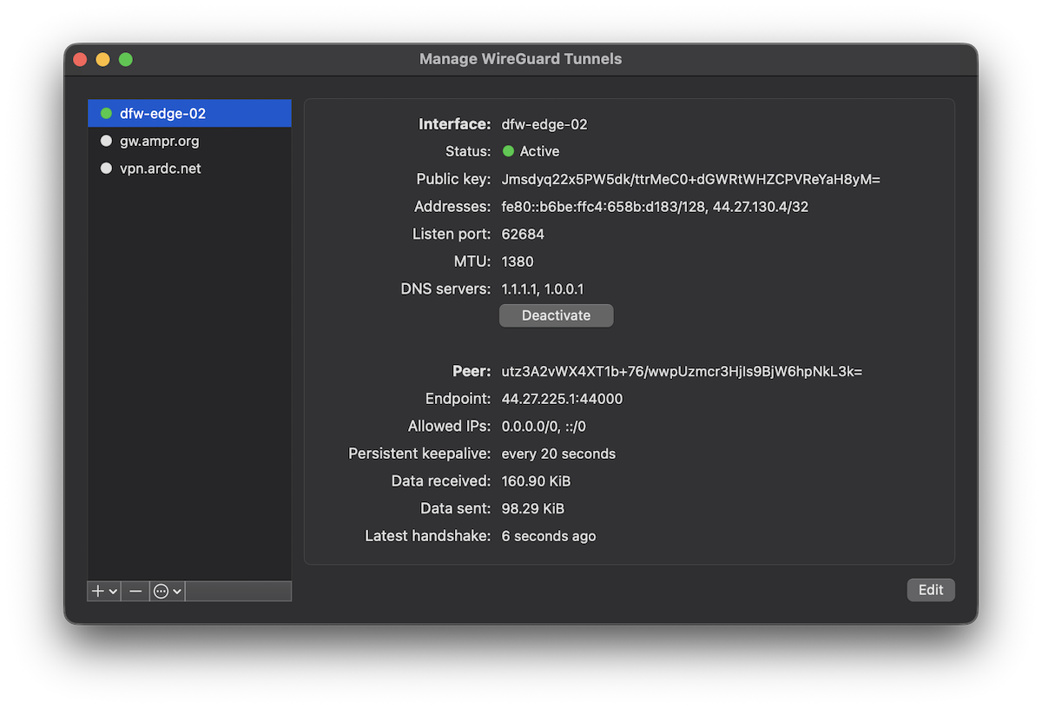Click the green status dot beside dfw-edge-02
This screenshot has height=709, width=1042.
point(107,113)
